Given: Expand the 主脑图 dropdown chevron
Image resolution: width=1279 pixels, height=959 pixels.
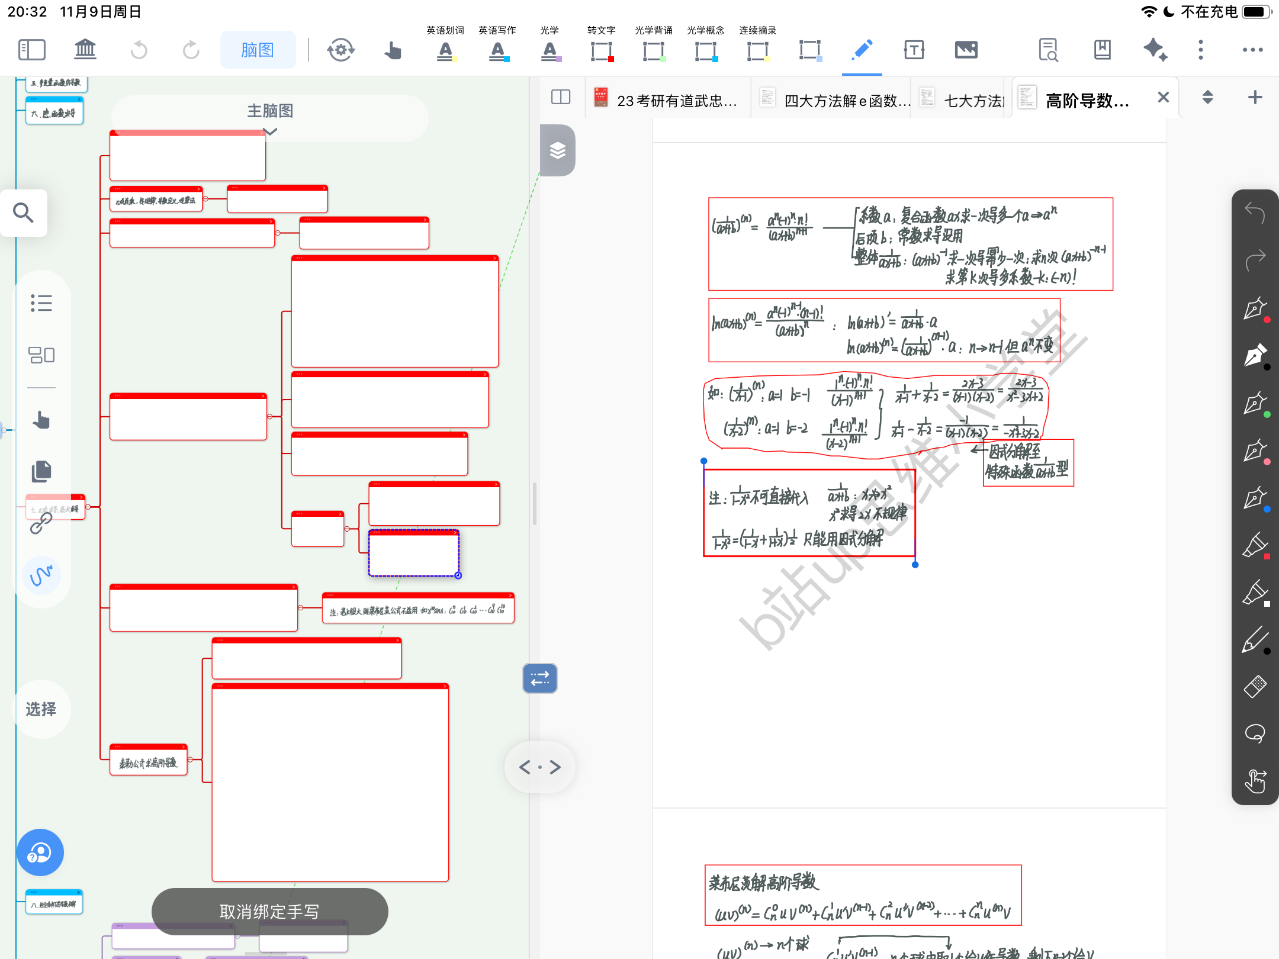Looking at the screenshot, I should (270, 132).
